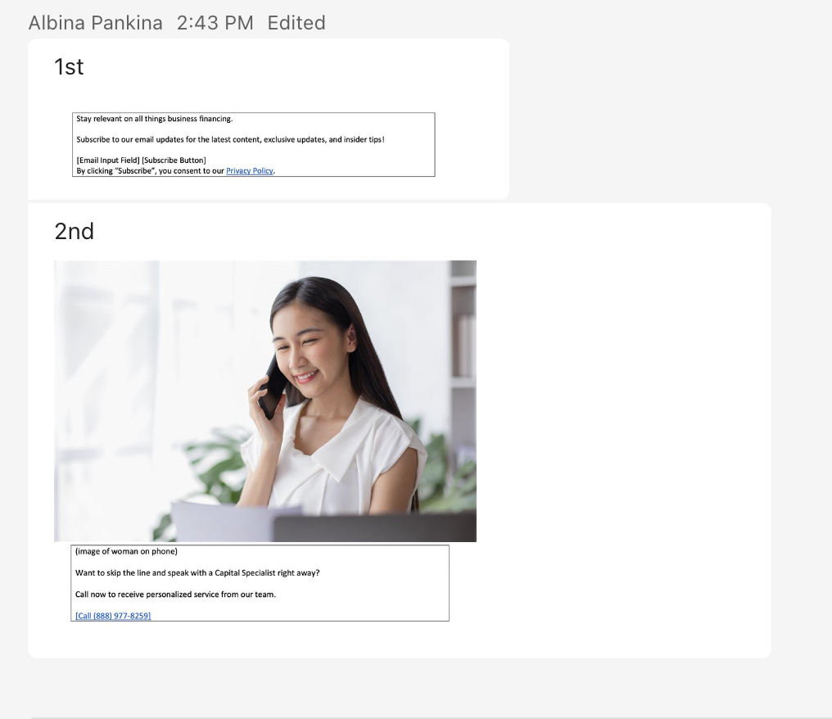Click the '(image of woman on phone)' caption
The width and height of the screenshot is (832, 719).
point(126,551)
